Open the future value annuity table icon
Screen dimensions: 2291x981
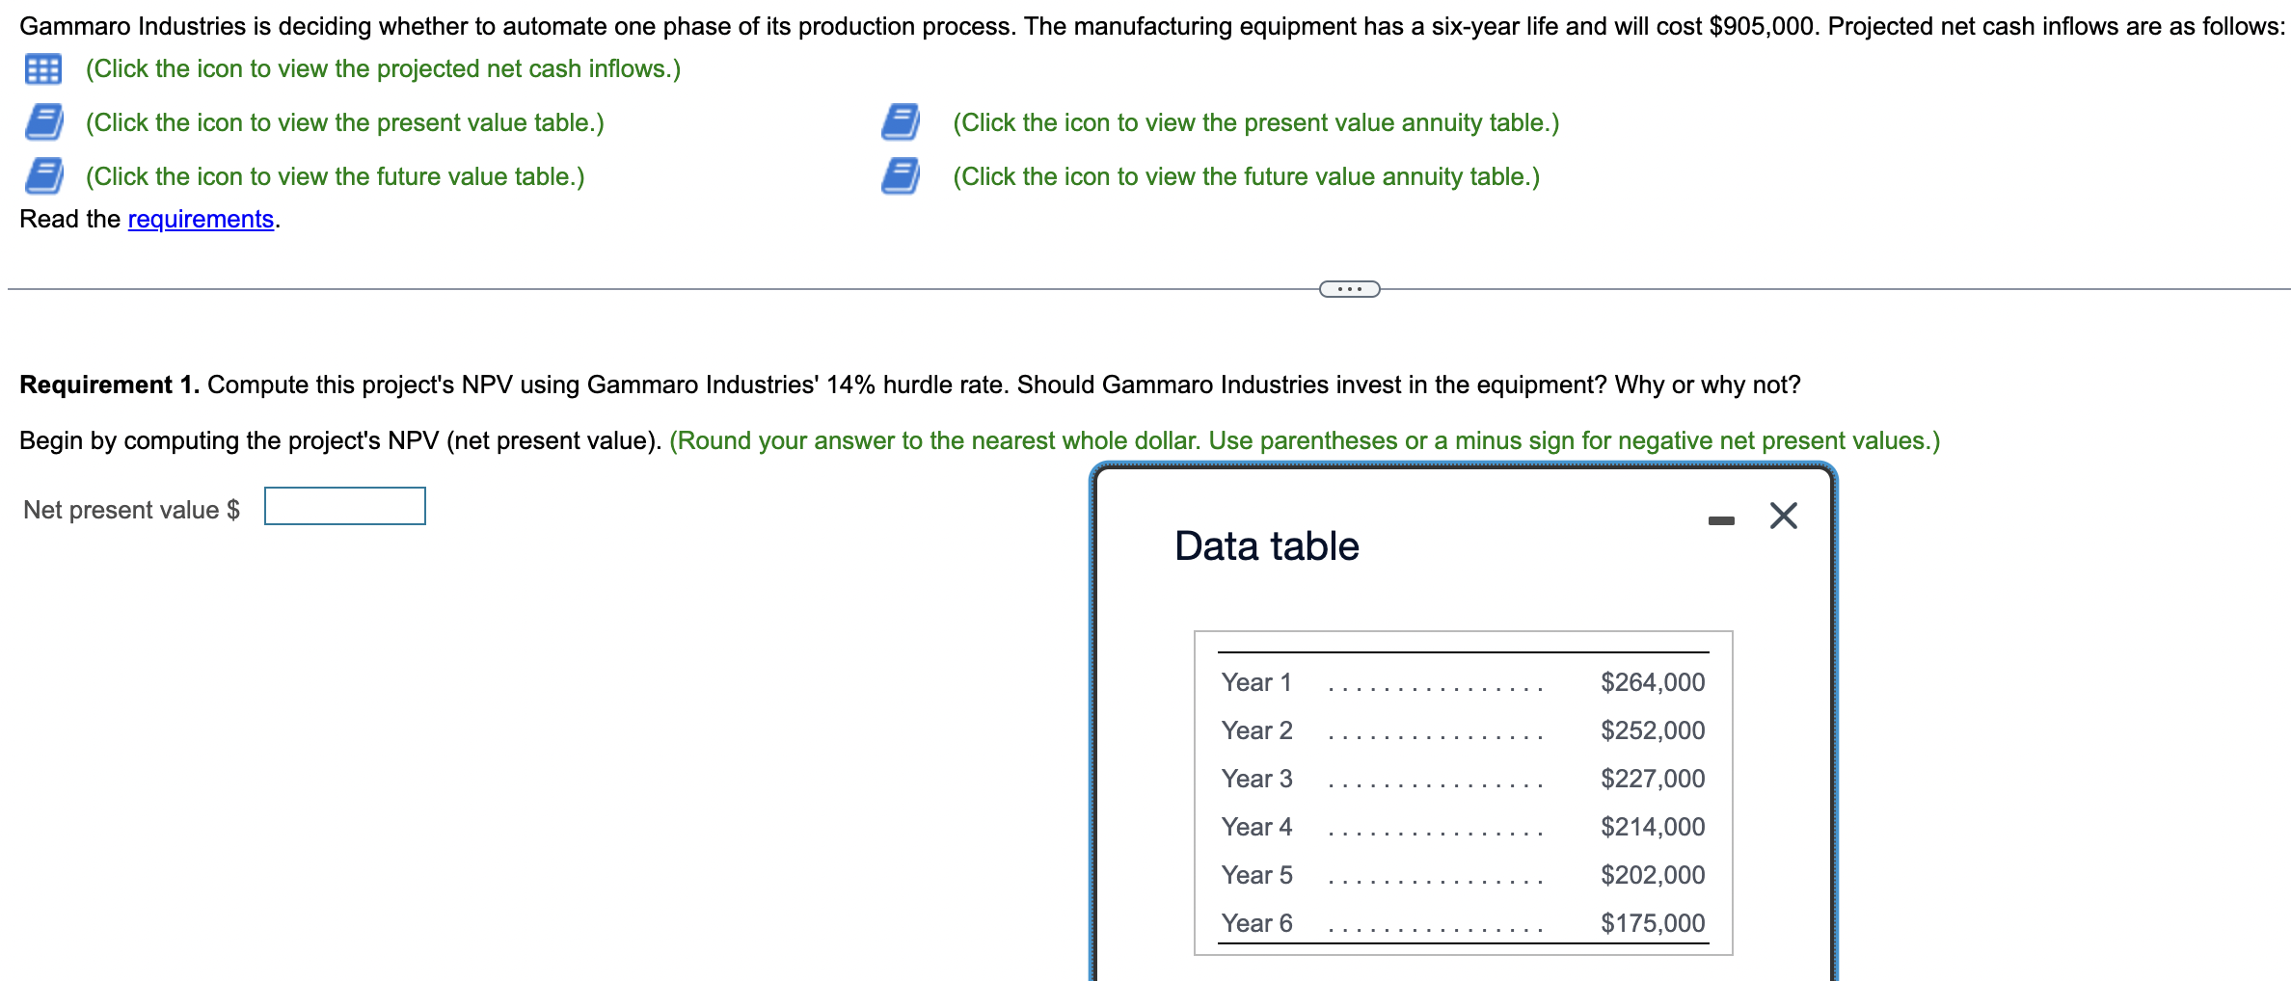901,175
